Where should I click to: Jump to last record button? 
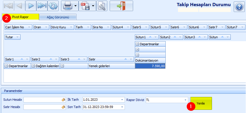point(42,6)
